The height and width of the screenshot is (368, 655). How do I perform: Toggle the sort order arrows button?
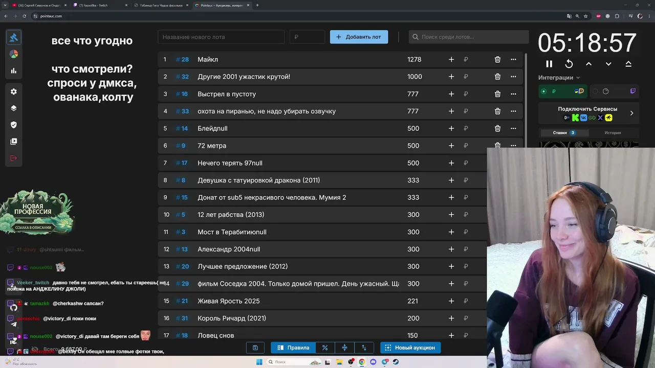coord(364,348)
